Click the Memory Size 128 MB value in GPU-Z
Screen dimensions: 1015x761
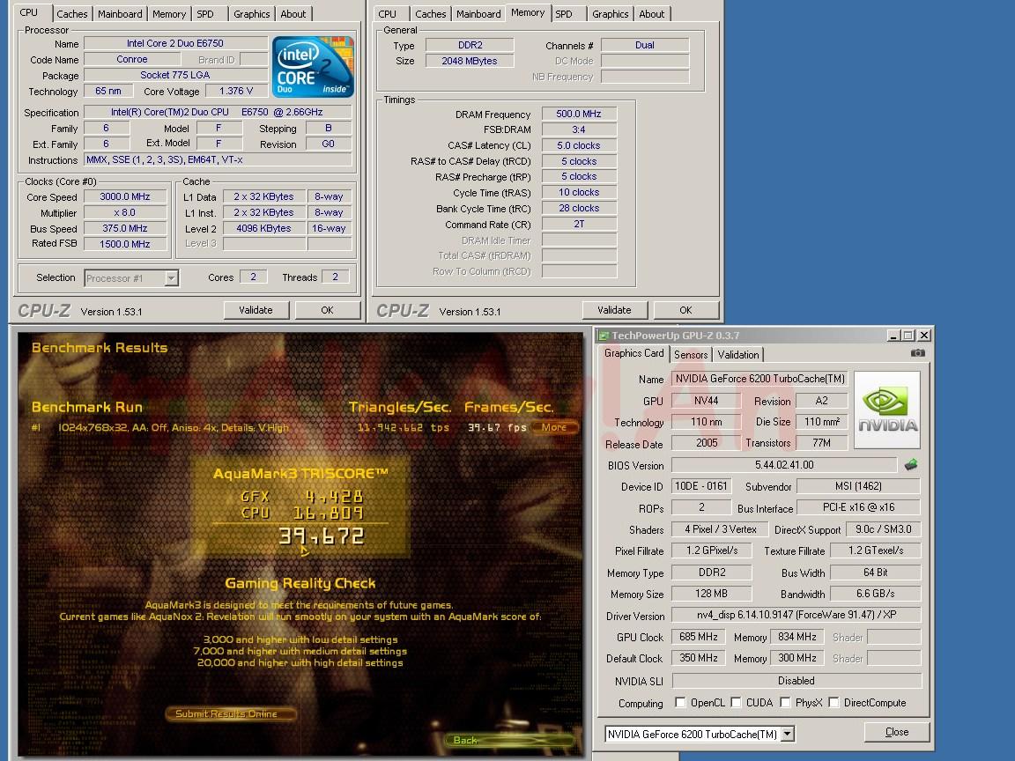(x=711, y=594)
